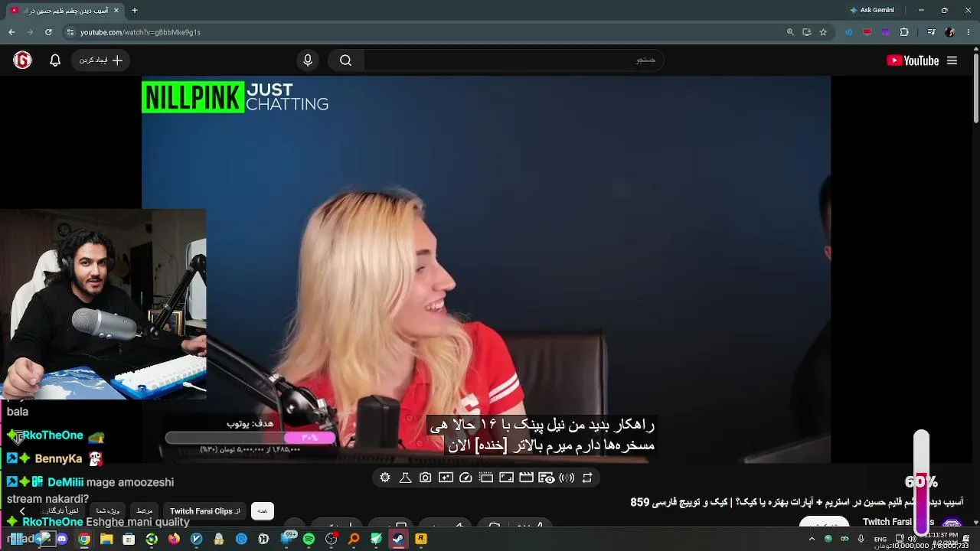
Task: View site information icon beside the URL
Action: point(70,32)
